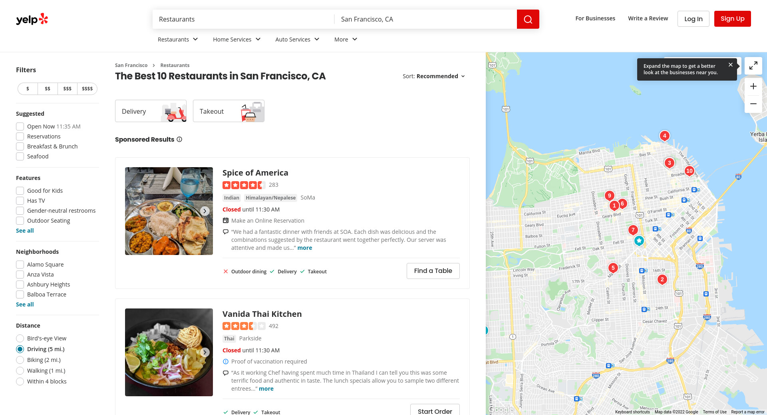Select map pin number 4
767x415 pixels.
click(664, 136)
